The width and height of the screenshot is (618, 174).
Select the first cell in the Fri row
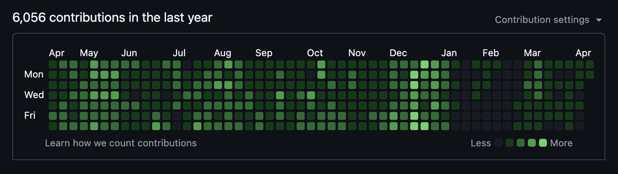[x=53, y=116]
